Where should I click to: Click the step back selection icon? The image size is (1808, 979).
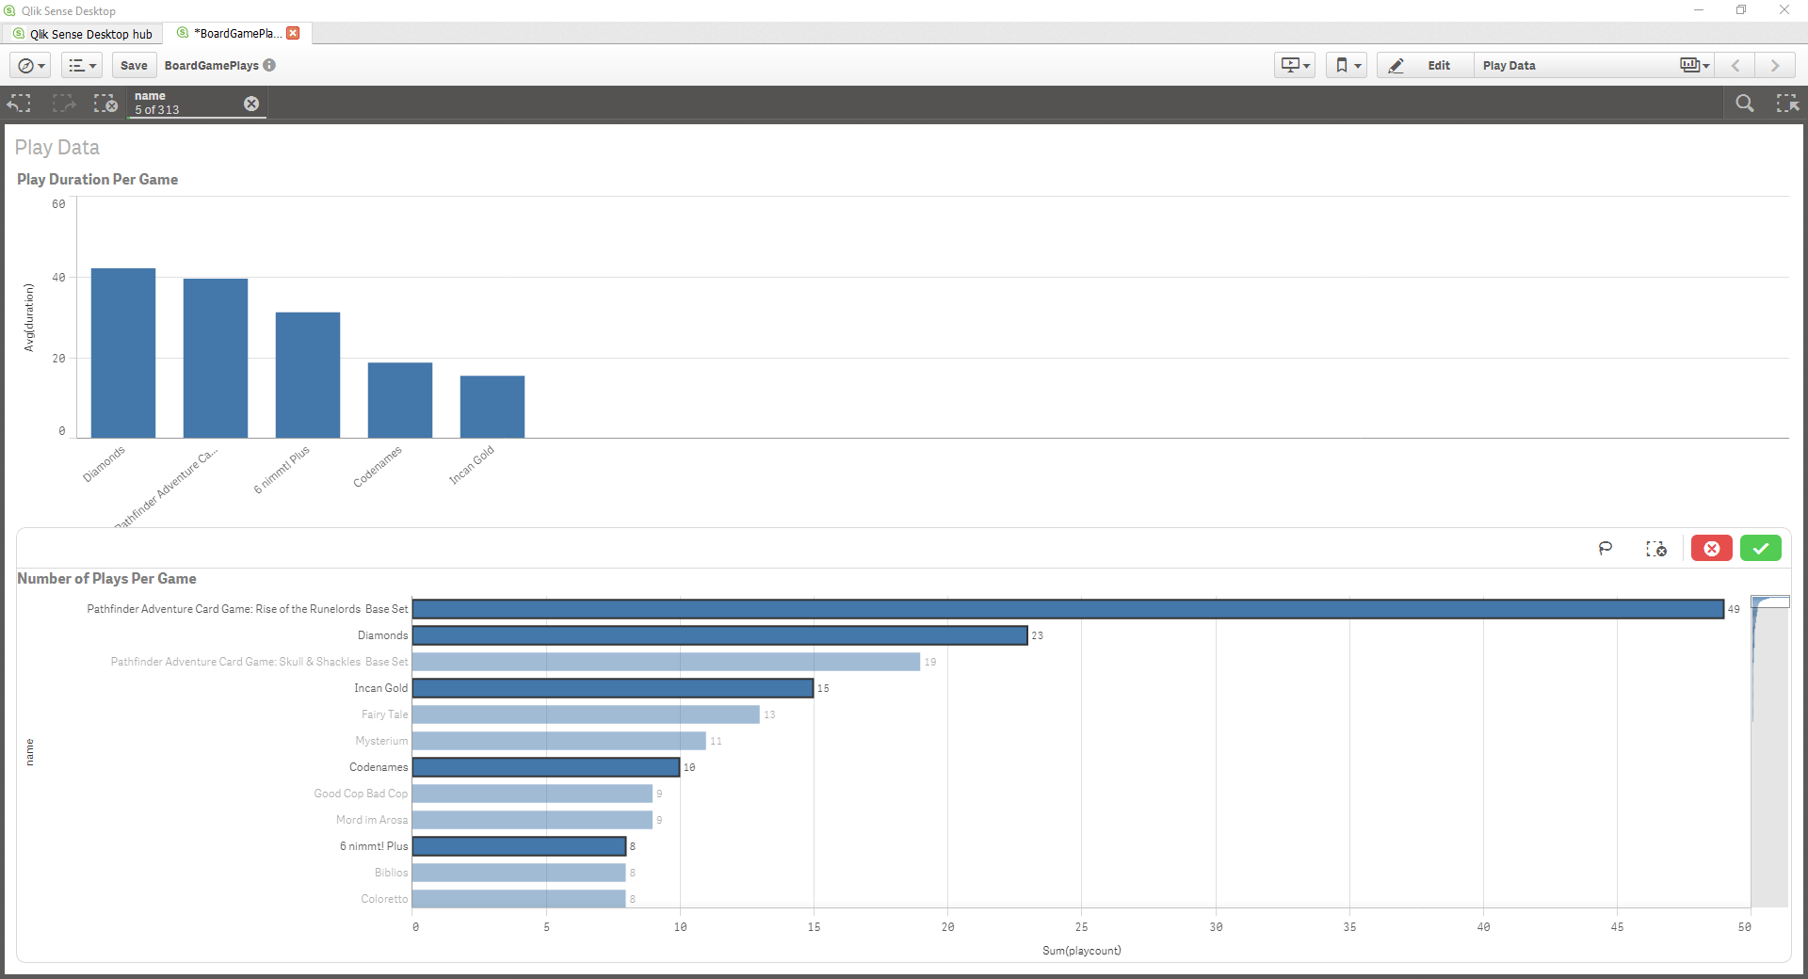(x=20, y=104)
